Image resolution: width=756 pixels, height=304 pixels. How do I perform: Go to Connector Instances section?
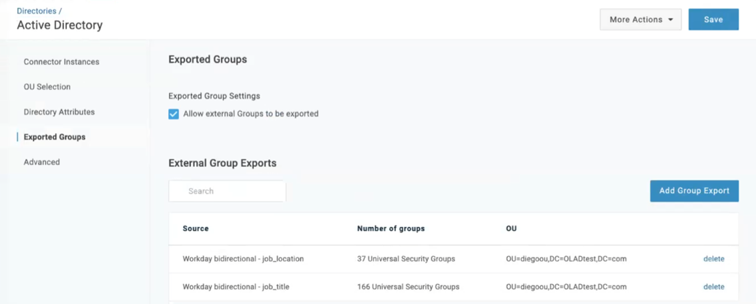(61, 62)
